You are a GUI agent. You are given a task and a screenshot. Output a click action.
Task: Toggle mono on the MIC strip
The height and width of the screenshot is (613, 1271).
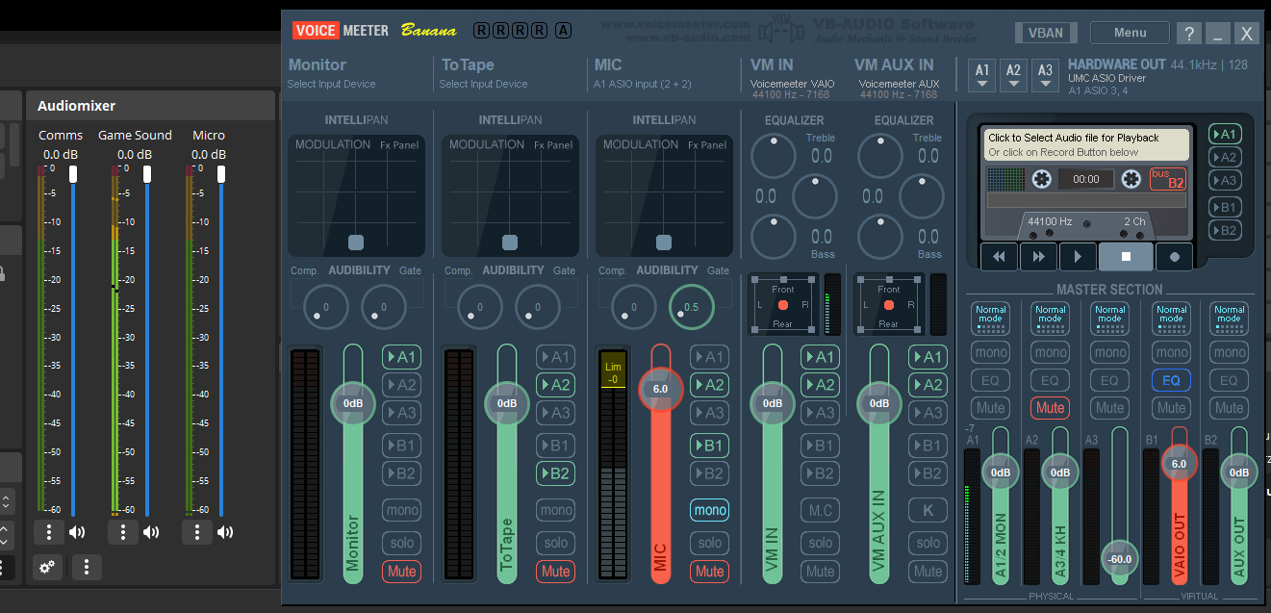tap(709, 510)
